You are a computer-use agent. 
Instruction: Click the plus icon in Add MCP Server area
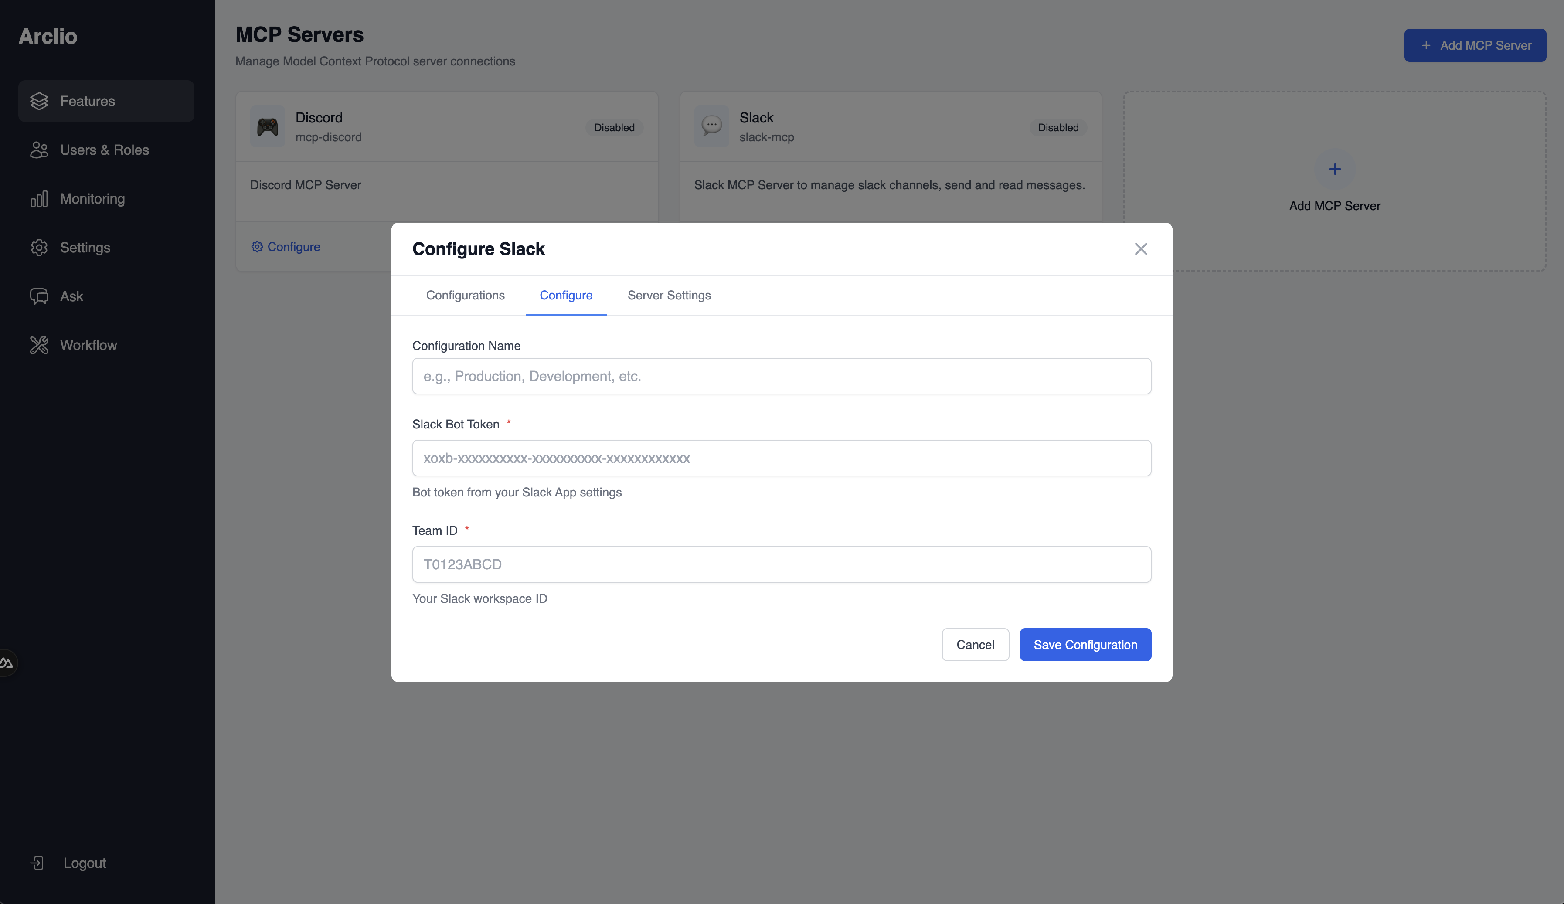(x=1334, y=169)
